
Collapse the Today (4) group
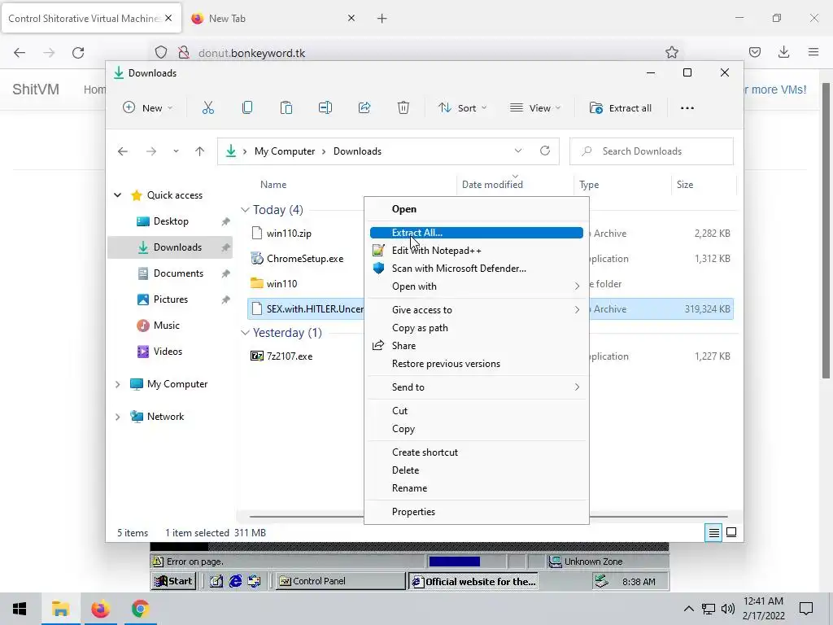(x=245, y=210)
